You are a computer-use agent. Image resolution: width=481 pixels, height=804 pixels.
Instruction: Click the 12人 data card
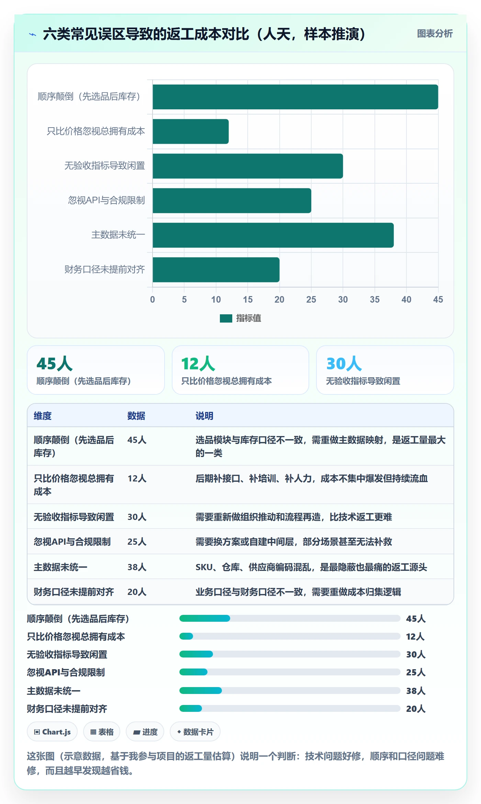[240, 370]
